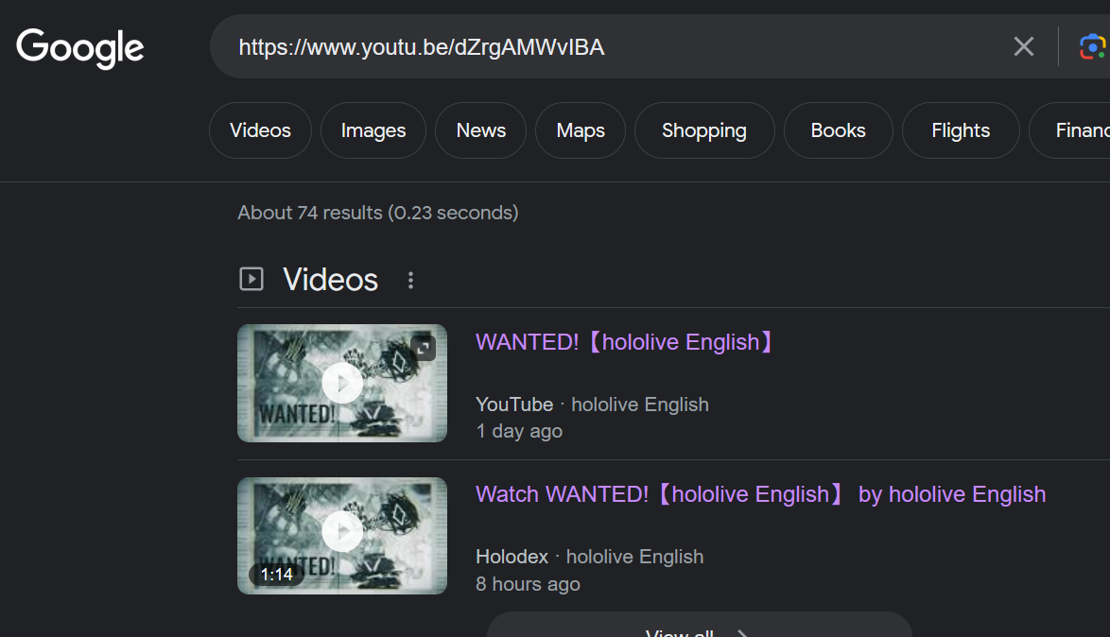Click the 'About 74 results' text

(378, 213)
